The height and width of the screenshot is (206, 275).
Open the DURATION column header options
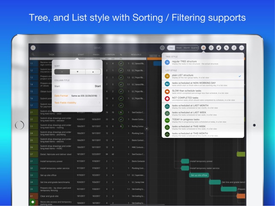(110, 55)
